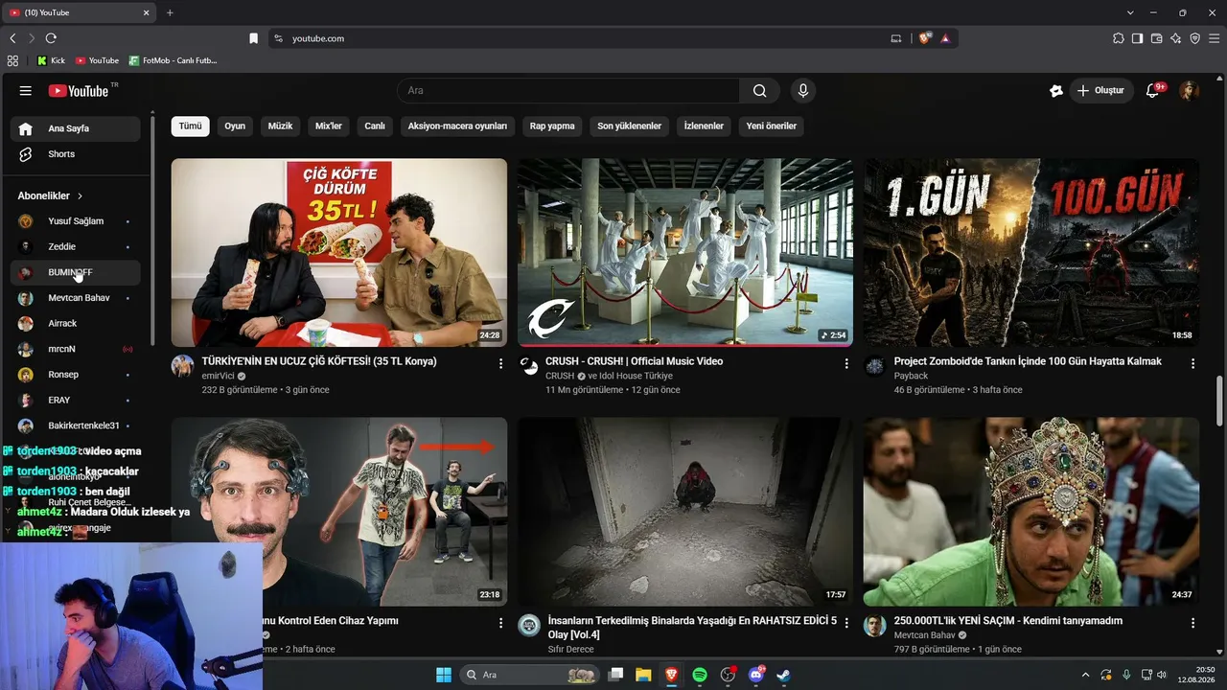Select the Canlı filter chip
This screenshot has height=690, width=1227.
(x=375, y=126)
